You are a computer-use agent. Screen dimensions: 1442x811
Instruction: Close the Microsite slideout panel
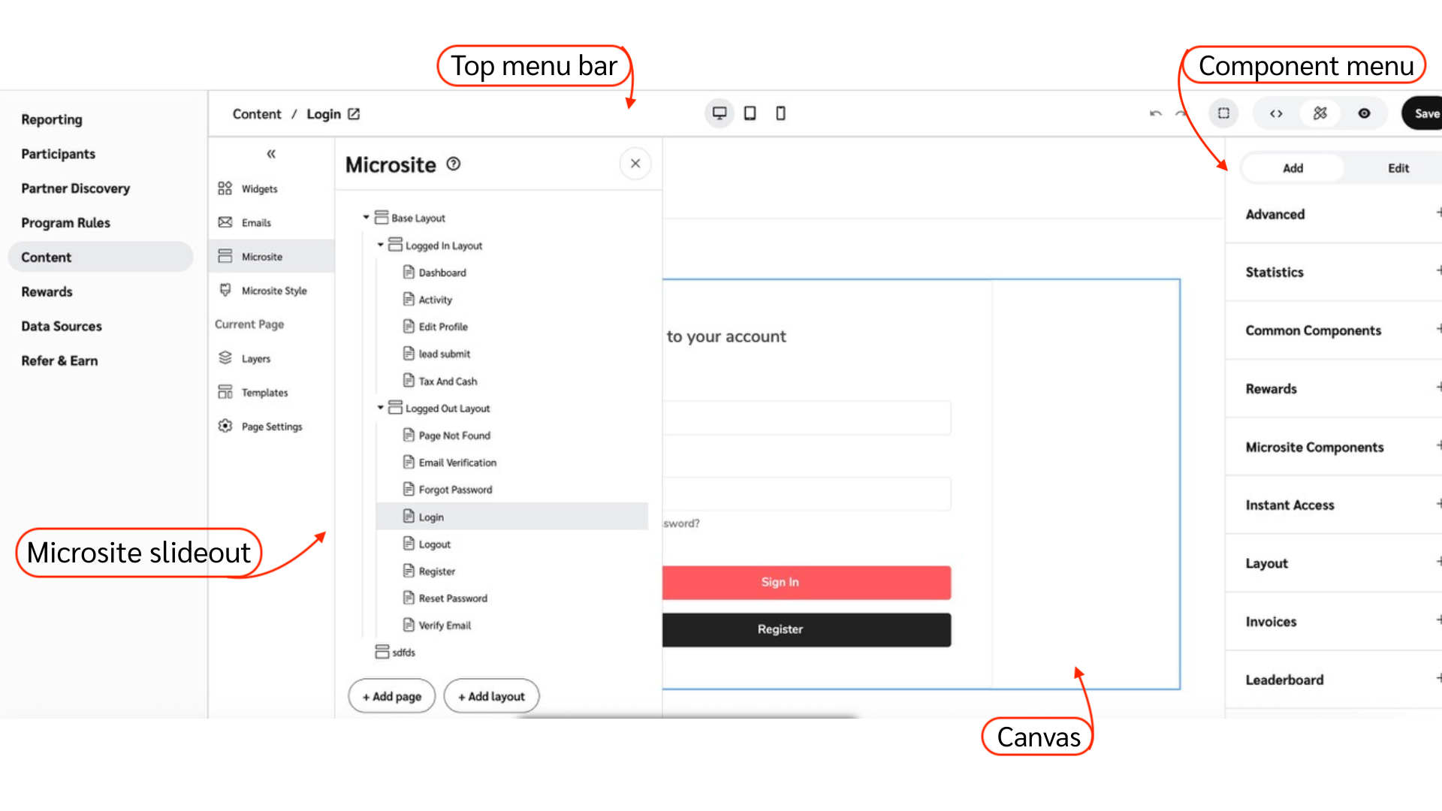point(635,164)
